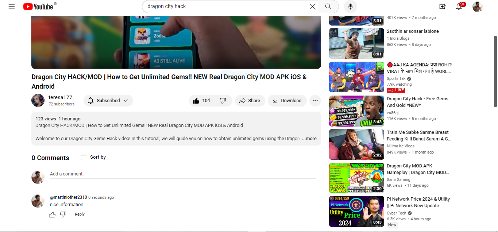Click the 'New' badge under Cyber Tech
The image size is (498, 232).
pos(392,225)
